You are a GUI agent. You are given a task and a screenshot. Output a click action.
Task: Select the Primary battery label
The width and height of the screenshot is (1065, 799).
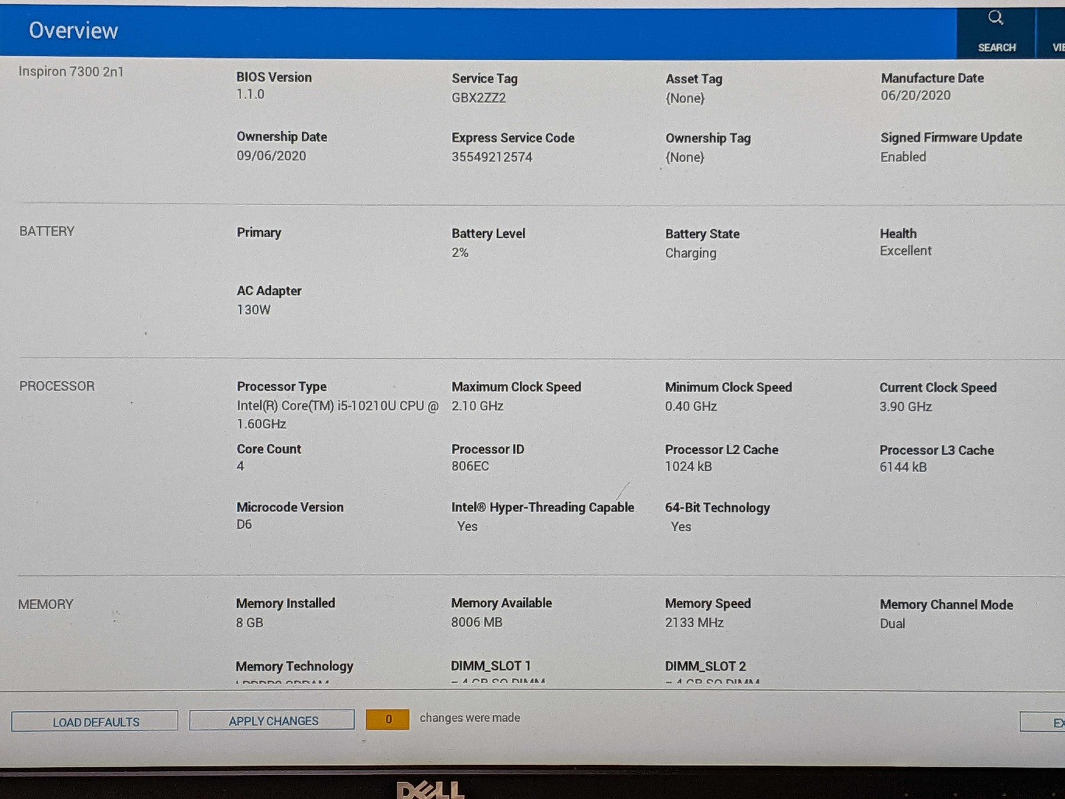pyautogui.click(x=259, y=232)
